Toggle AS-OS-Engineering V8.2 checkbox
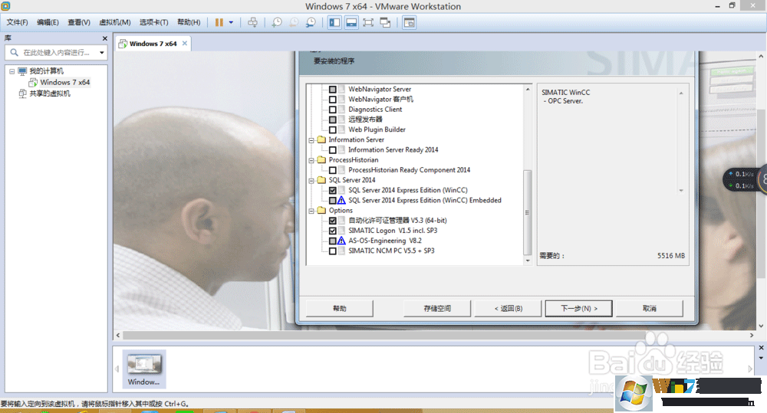The height and width of the screenshot is (413, 767). coord(333,241)
